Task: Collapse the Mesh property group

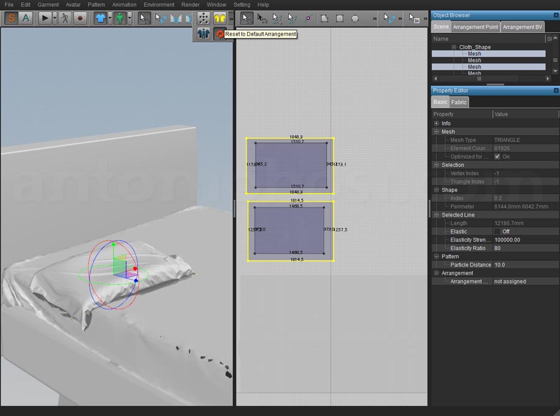Action: [436, 131]
